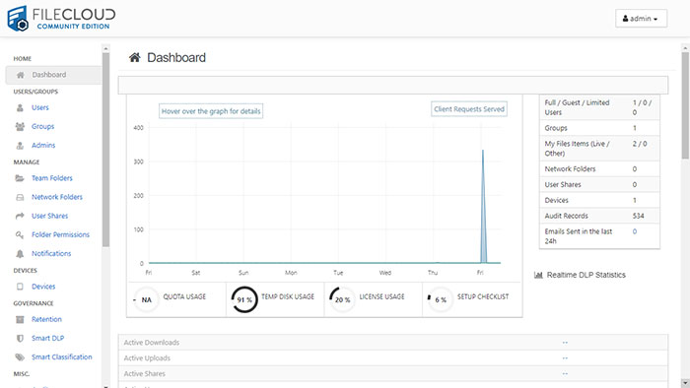Viewport: 690px width, 388px height.
Task: Click the sidebar scrollbar down arrow
Action: pyautogui.click(x=105, y=385)
